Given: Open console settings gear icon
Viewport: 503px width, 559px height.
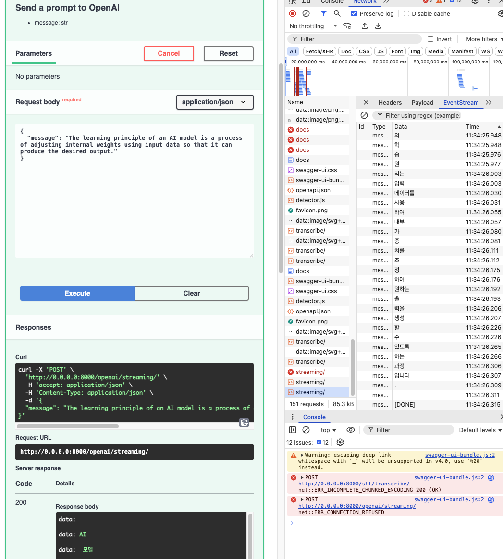Looking at the screenshot, I should click(x=340, y=442).
